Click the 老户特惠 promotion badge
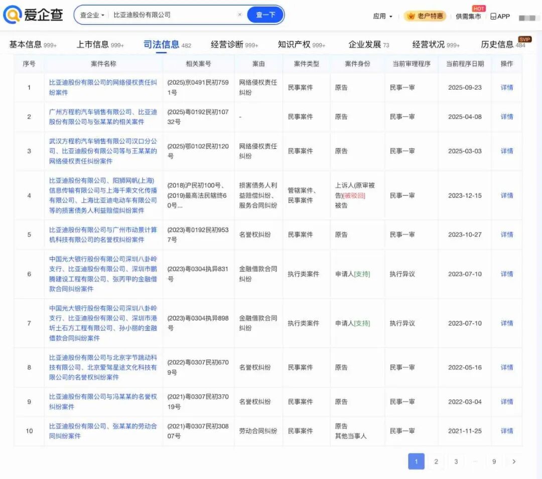 click(425, 16)
